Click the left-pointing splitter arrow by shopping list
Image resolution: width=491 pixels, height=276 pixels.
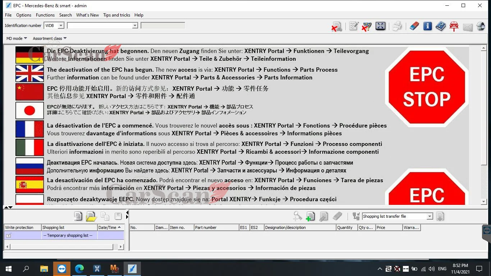click(x=127, y=212)
